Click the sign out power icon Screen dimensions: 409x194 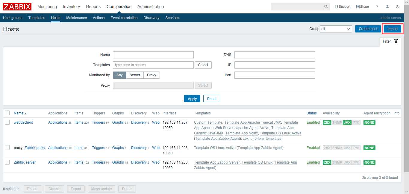coord(398,7)
